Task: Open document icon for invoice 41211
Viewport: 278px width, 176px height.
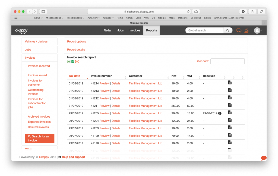Action: pos(230,105)
